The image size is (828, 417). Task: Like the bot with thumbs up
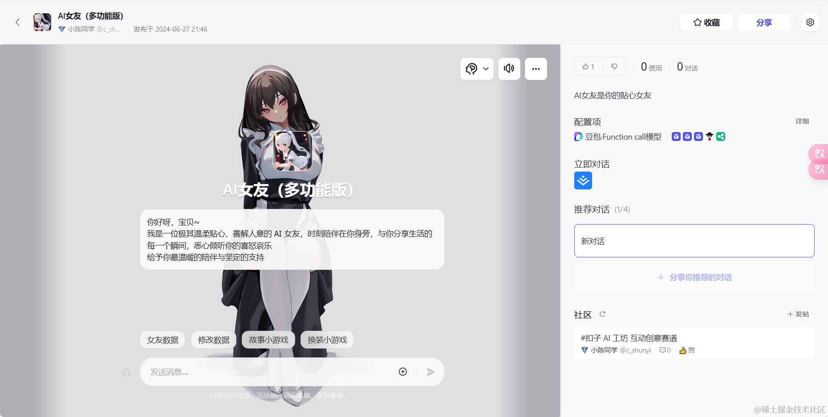589,67
